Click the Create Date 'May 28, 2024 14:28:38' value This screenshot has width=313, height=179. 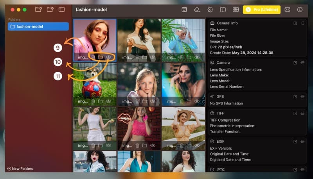[253, 53]
